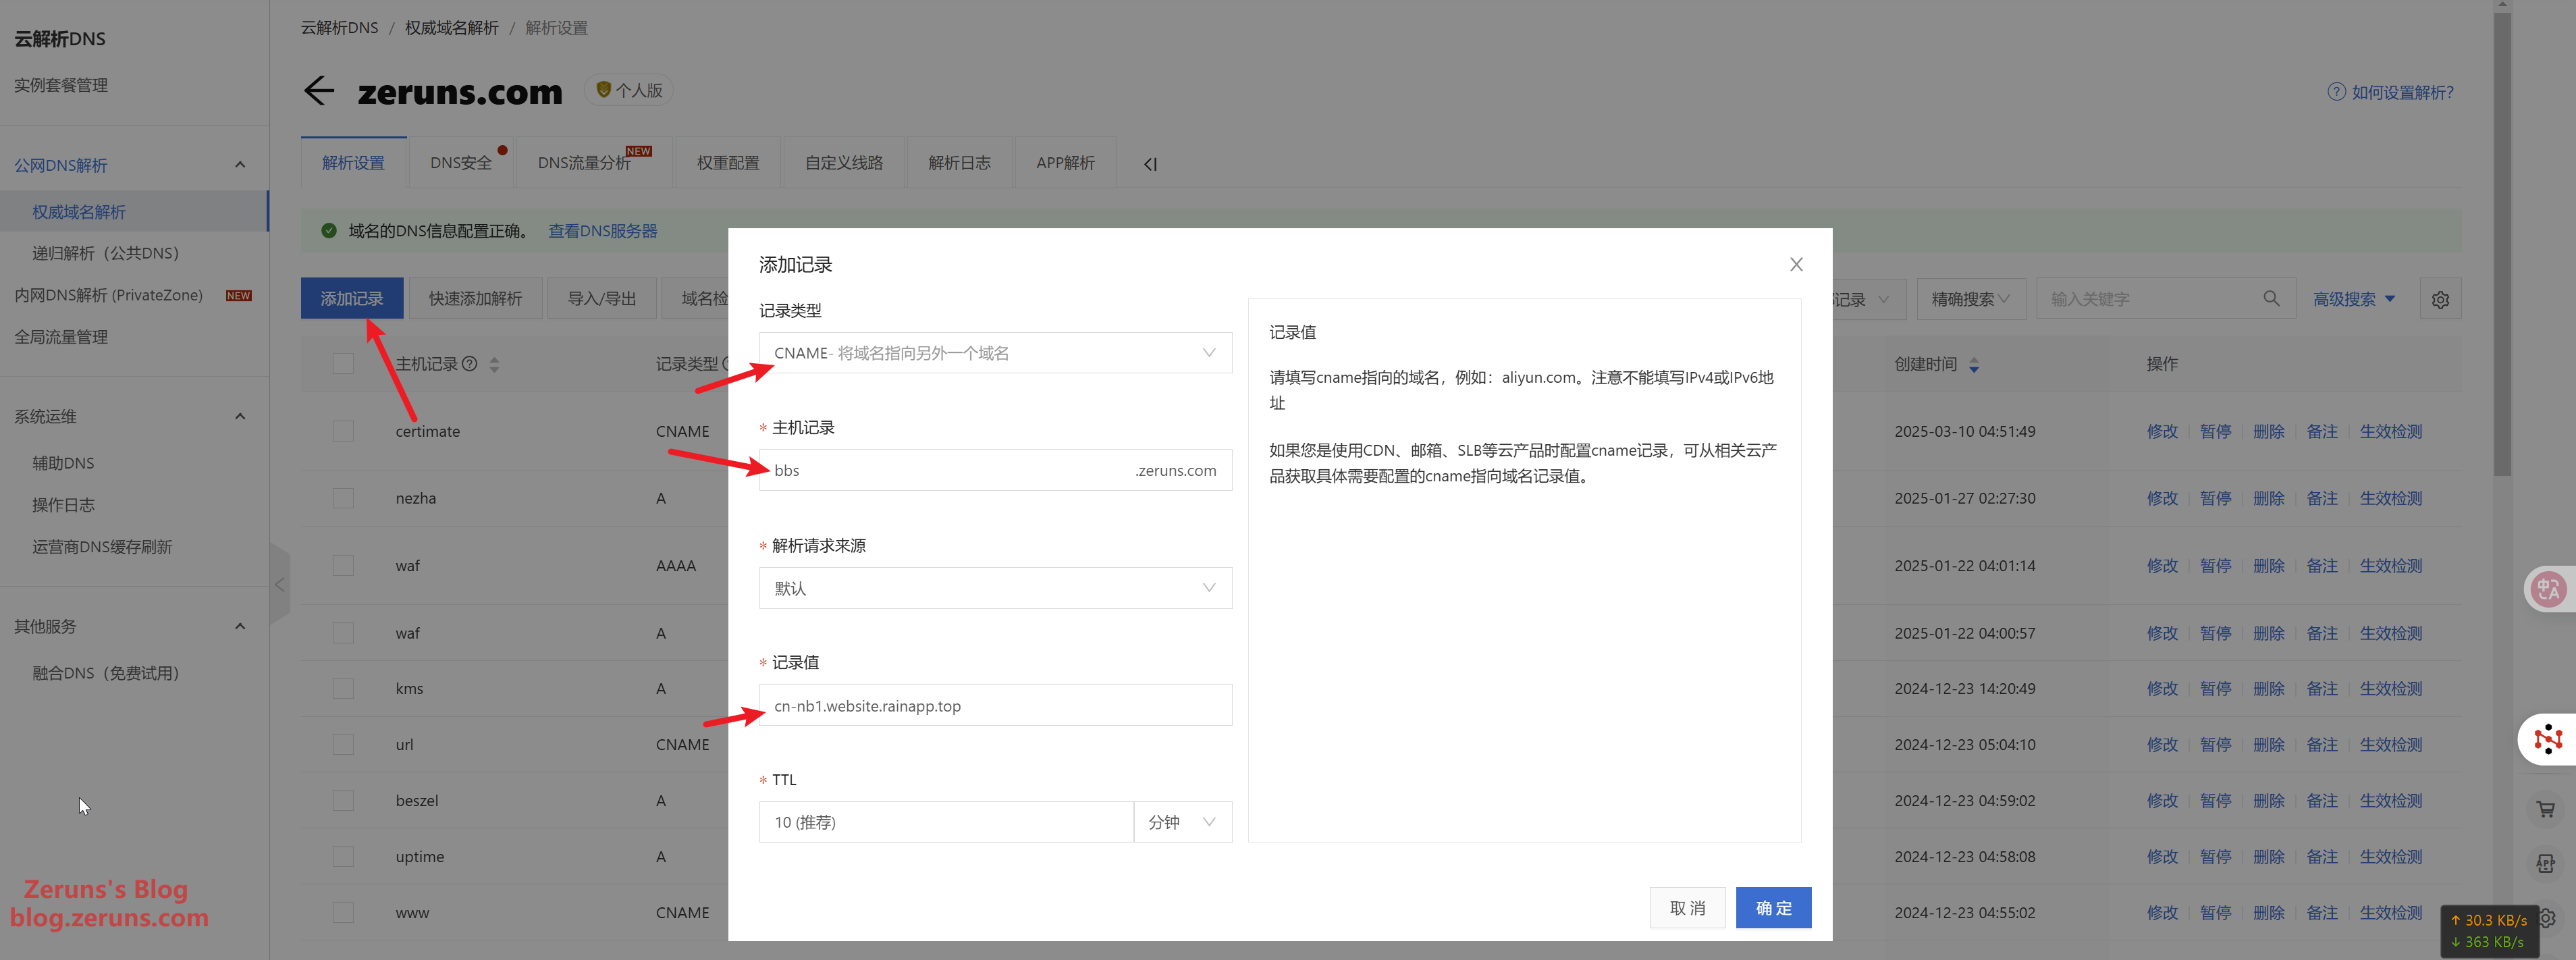The width and height of the screenshot is (2576, 960).
Task: Click the 取消 cancel button
Action: [x=1687, y=908]
